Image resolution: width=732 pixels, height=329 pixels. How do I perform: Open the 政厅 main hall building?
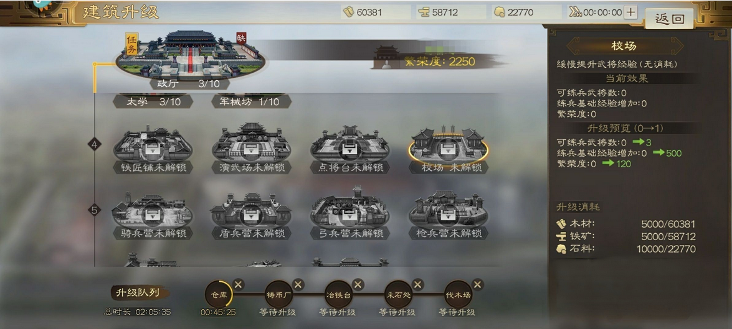[x=189, y=57]
